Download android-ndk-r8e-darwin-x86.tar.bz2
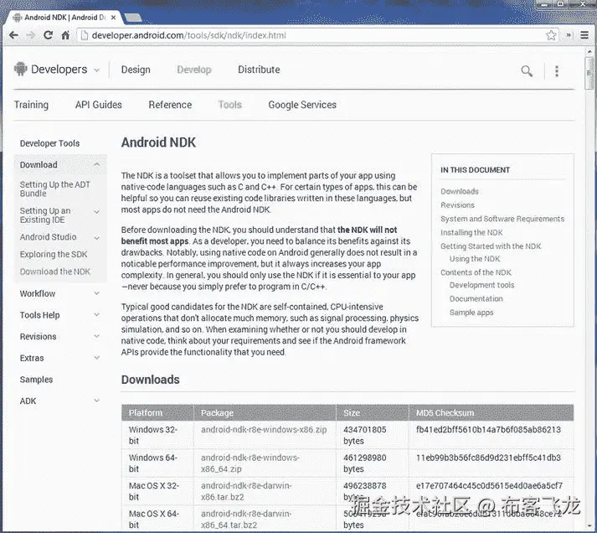Screen dimensions: 597x533 [246, 491]
